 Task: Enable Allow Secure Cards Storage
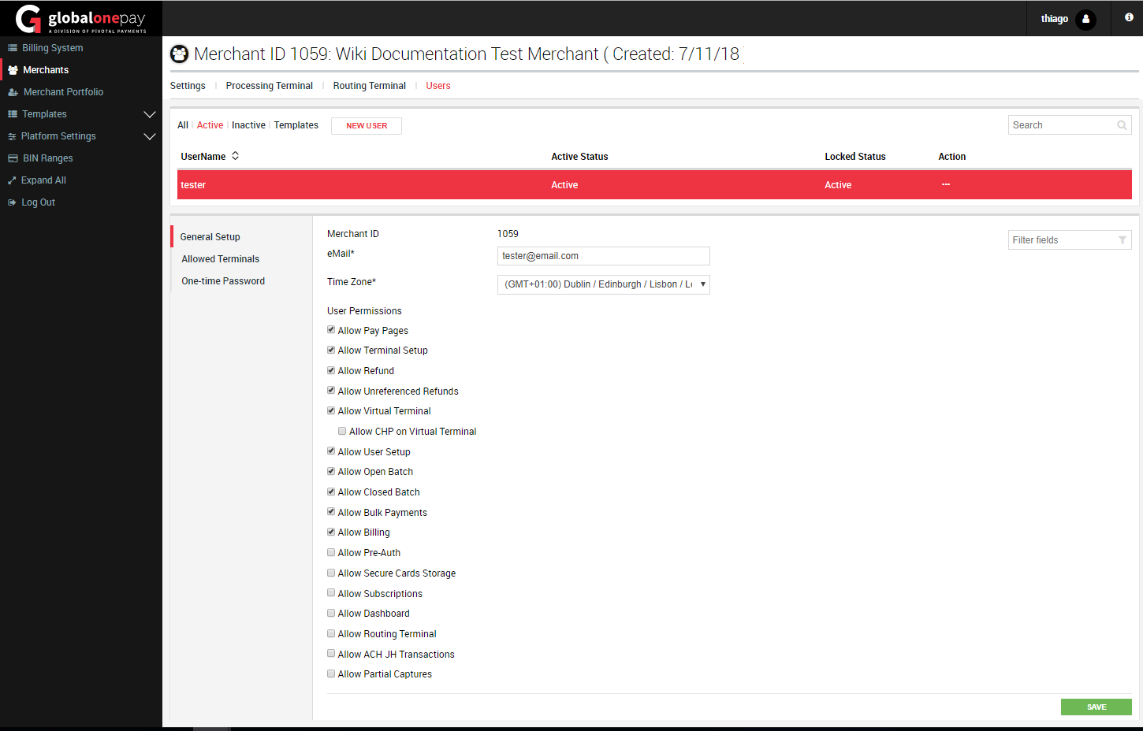tap(331, 573)
